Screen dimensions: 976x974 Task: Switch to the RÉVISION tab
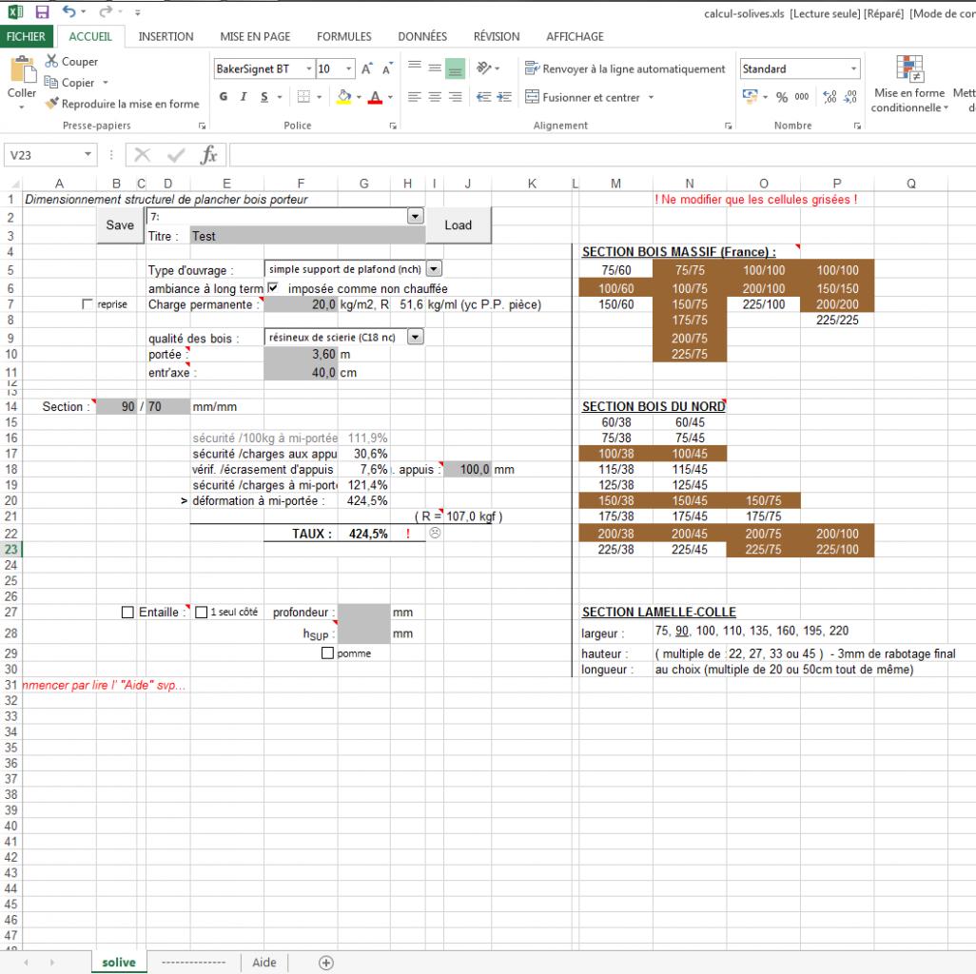point(497,36)
